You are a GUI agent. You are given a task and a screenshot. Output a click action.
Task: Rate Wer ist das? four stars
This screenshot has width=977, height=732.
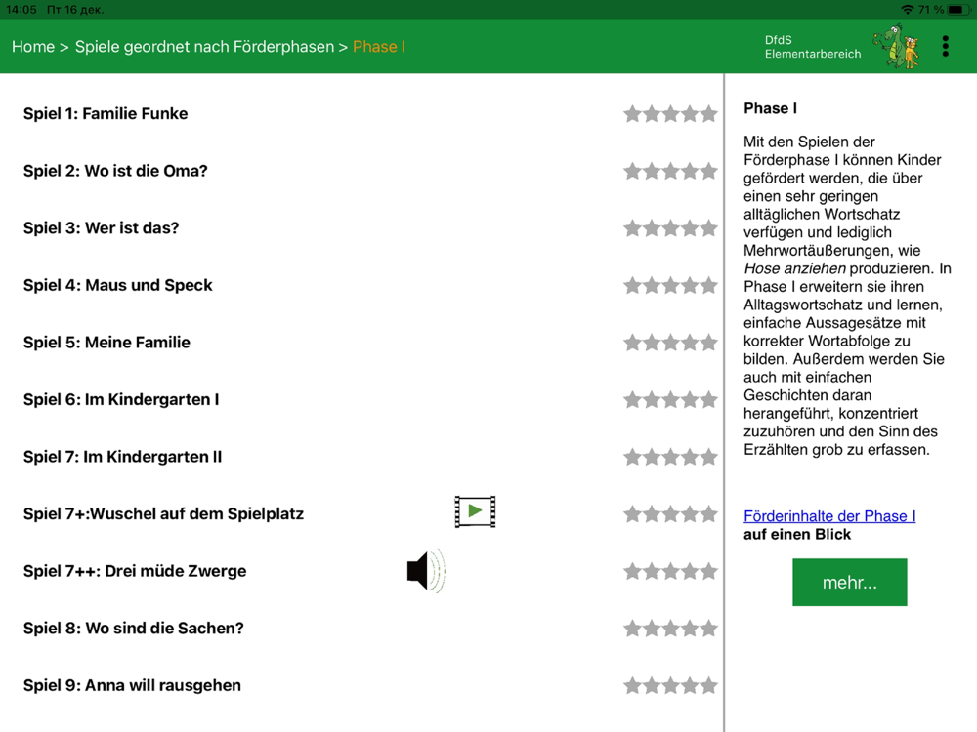690,228
